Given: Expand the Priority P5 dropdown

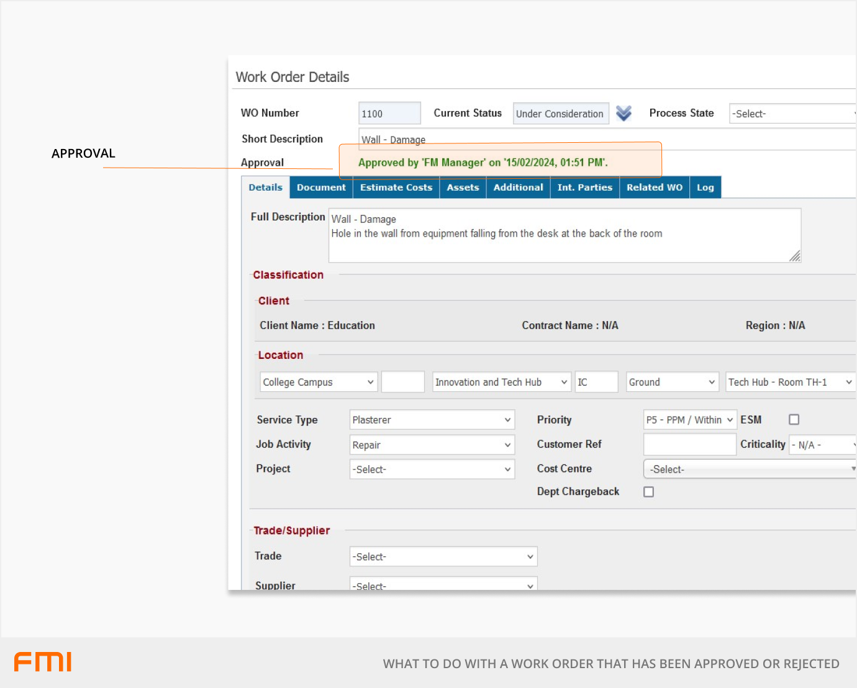Looking at the screenshot, I should click(690, 420).
